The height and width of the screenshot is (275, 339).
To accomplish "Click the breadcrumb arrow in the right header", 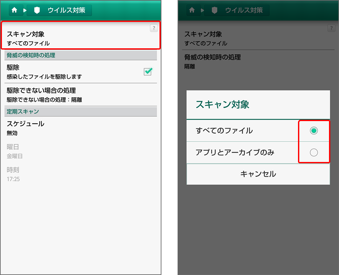I will tap(202, 10).
